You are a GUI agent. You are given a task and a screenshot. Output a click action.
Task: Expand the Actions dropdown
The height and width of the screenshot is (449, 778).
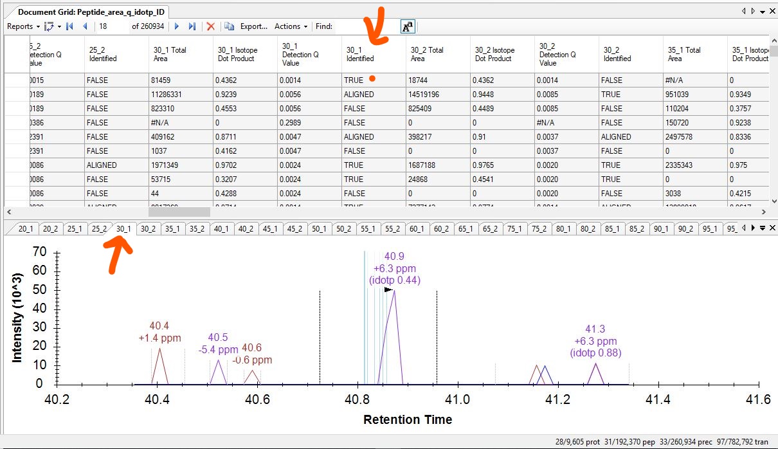(x=291, y=26)
